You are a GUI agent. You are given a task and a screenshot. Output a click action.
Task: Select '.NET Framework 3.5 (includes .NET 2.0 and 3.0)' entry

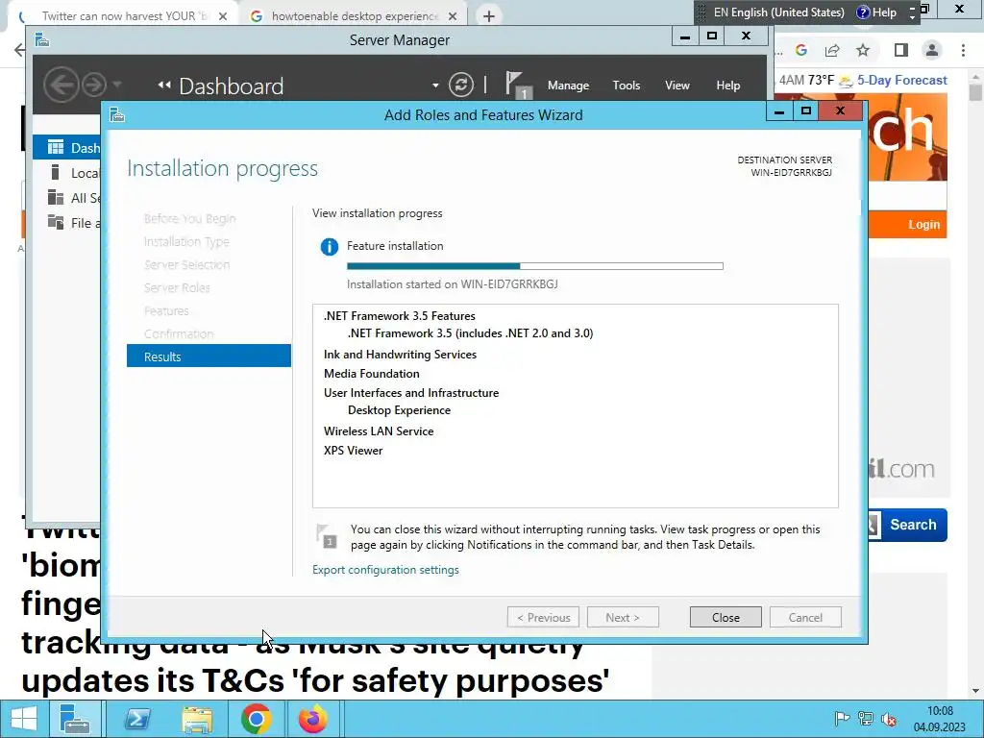pyautogui.click(x=470, y=333)
